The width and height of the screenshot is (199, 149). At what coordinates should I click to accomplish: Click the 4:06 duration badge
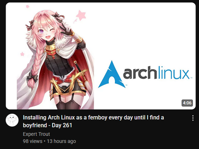187,103
